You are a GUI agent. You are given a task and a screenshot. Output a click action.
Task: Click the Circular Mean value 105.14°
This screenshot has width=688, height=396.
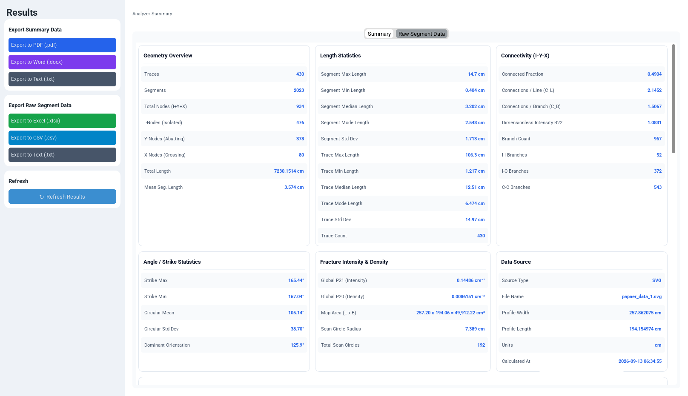click(x=296, y=313)
